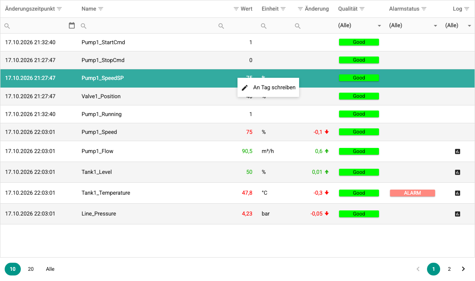Viewport: 475px width, 281px height.
Task: Click the previous page arrow
Action: click(418, 269)
